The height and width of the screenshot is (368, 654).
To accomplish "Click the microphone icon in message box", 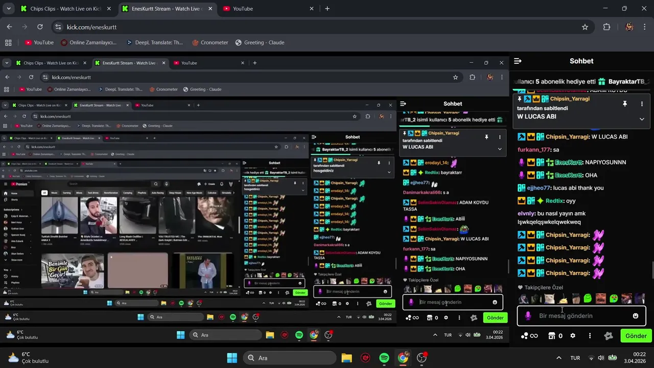I will coord(528,316).
